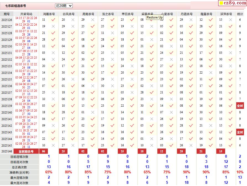Select the period number 2025126 cell

pos(7,20)
